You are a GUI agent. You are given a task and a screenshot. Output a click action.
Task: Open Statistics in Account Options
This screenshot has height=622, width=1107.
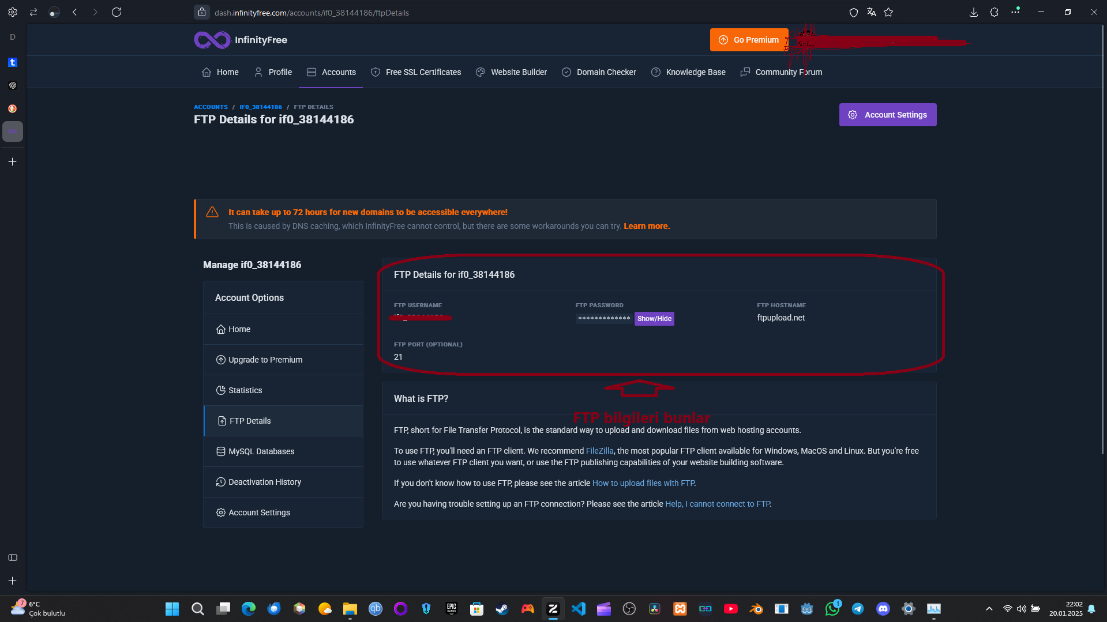(x=283, y=390)
